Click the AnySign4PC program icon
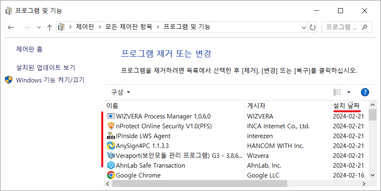The width and height of the screenshot is (381, 191). pyautogui.click(x=111, y=146)
